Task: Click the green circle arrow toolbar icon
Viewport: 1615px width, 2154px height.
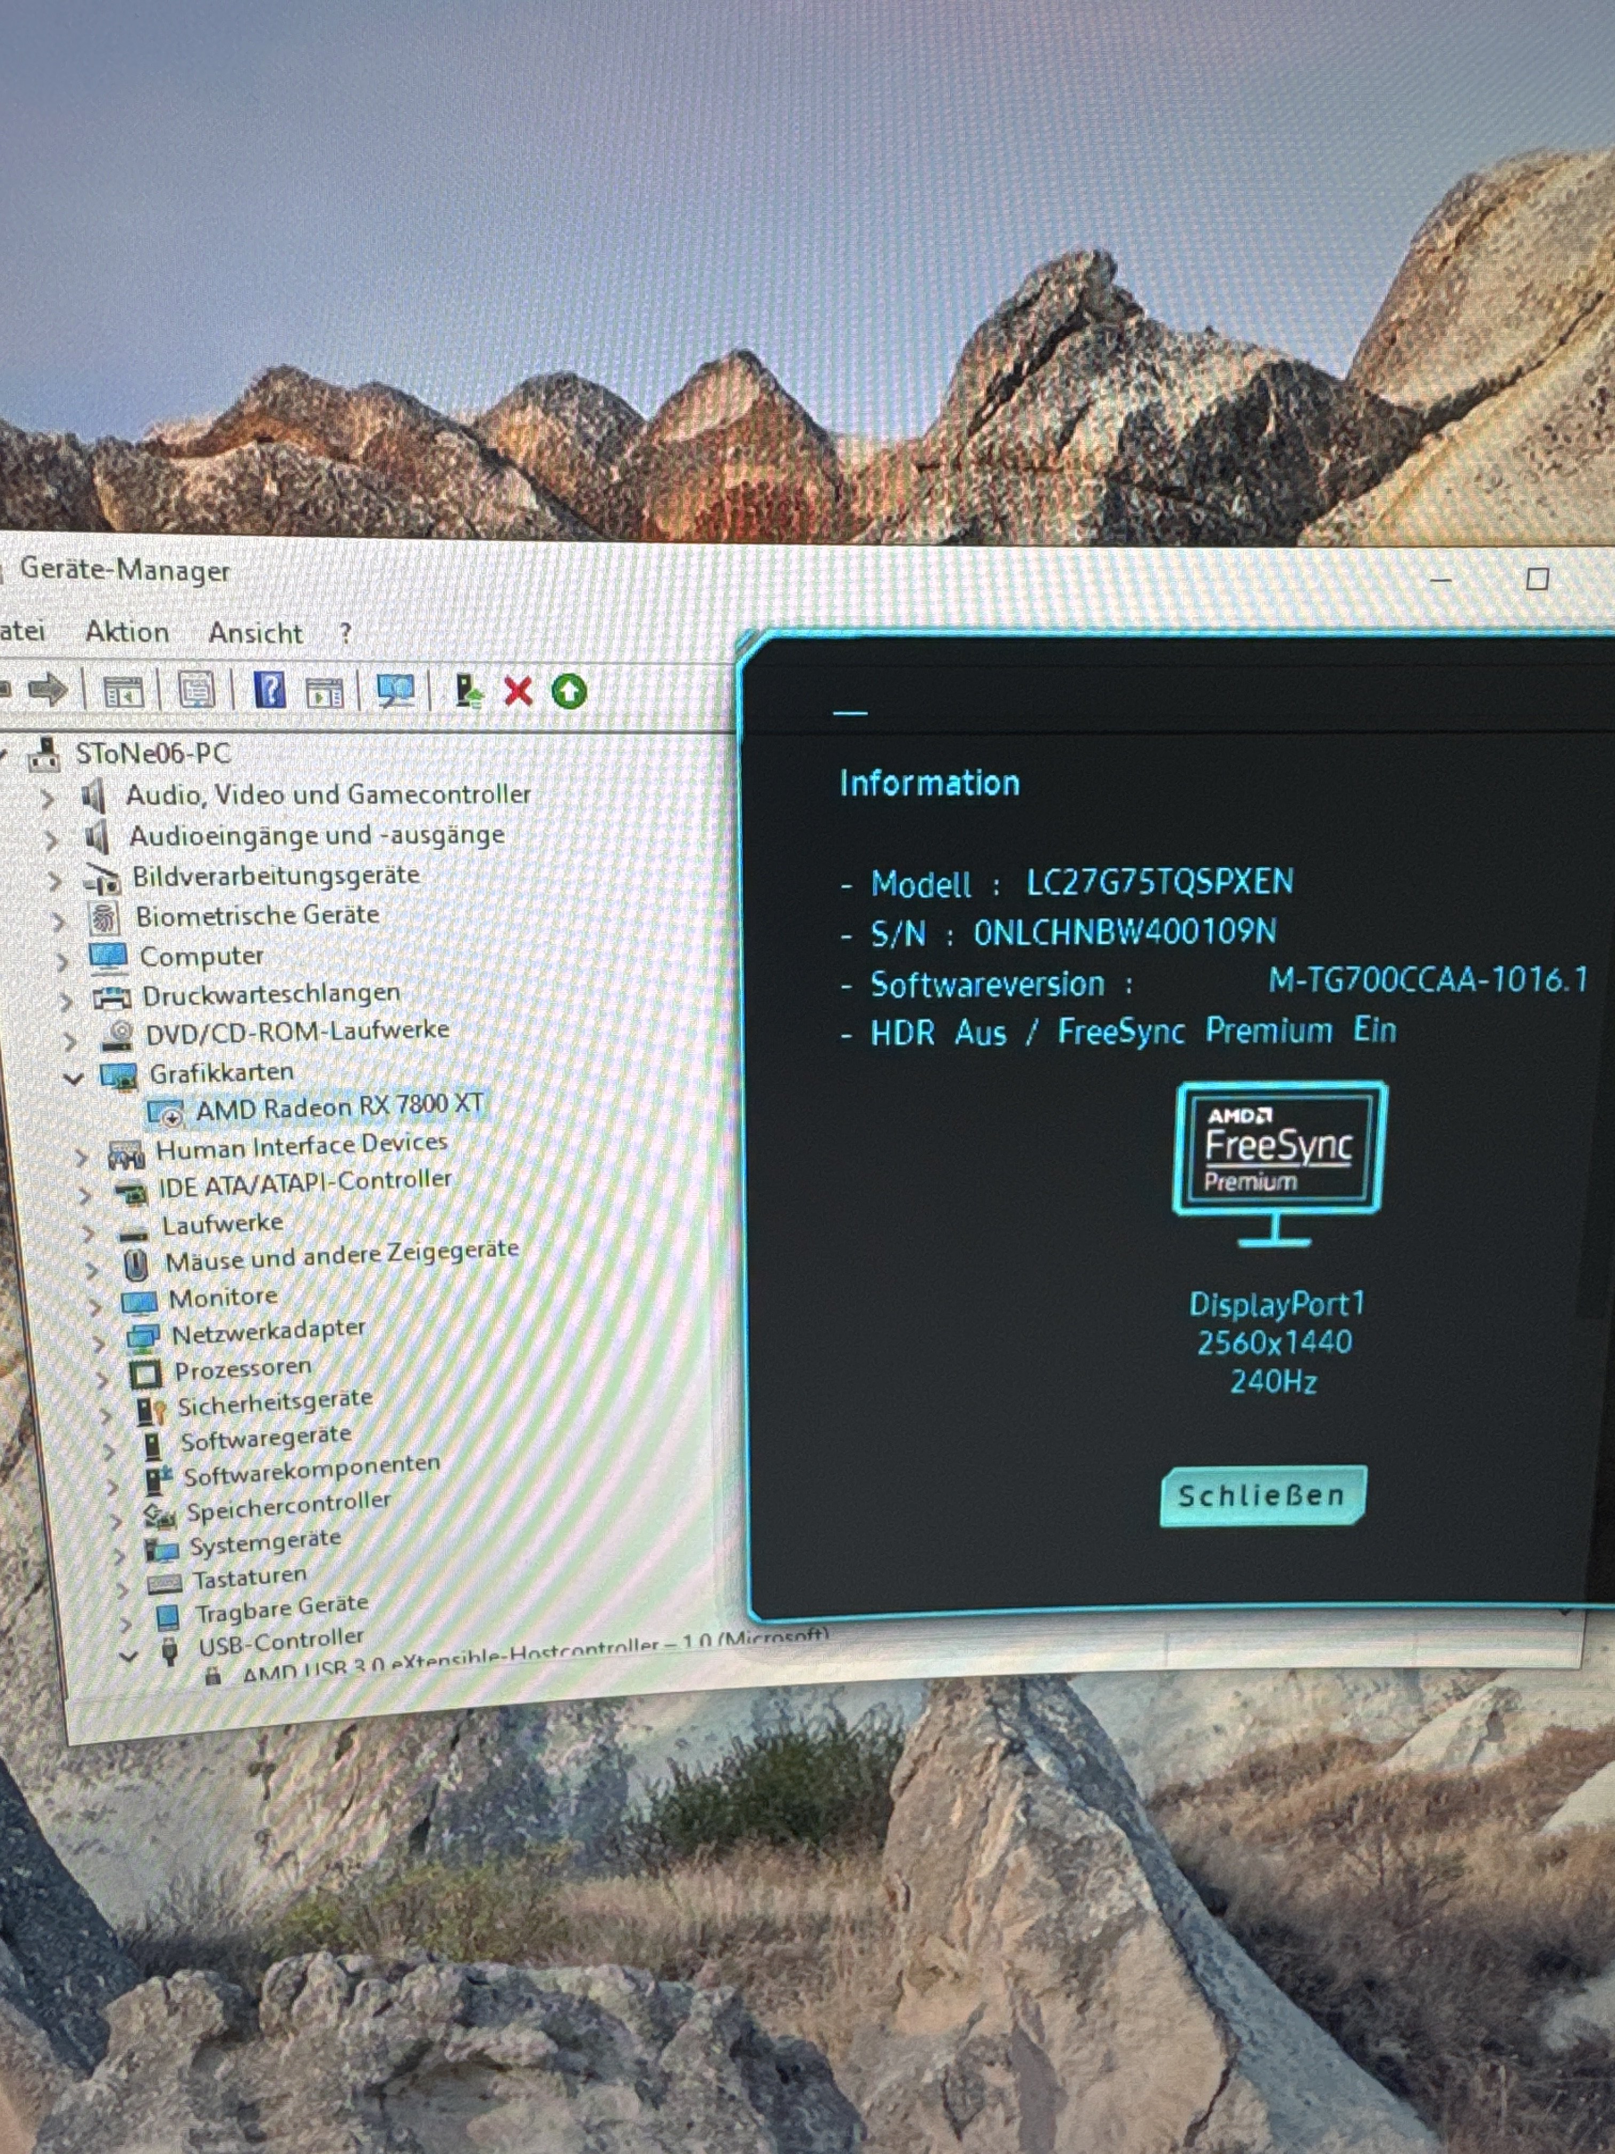Action: point(569,691)
